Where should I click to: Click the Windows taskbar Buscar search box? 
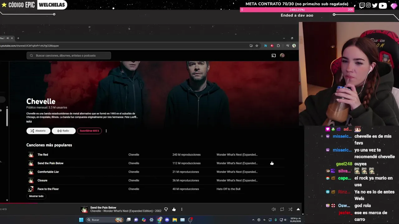point(104,220)
